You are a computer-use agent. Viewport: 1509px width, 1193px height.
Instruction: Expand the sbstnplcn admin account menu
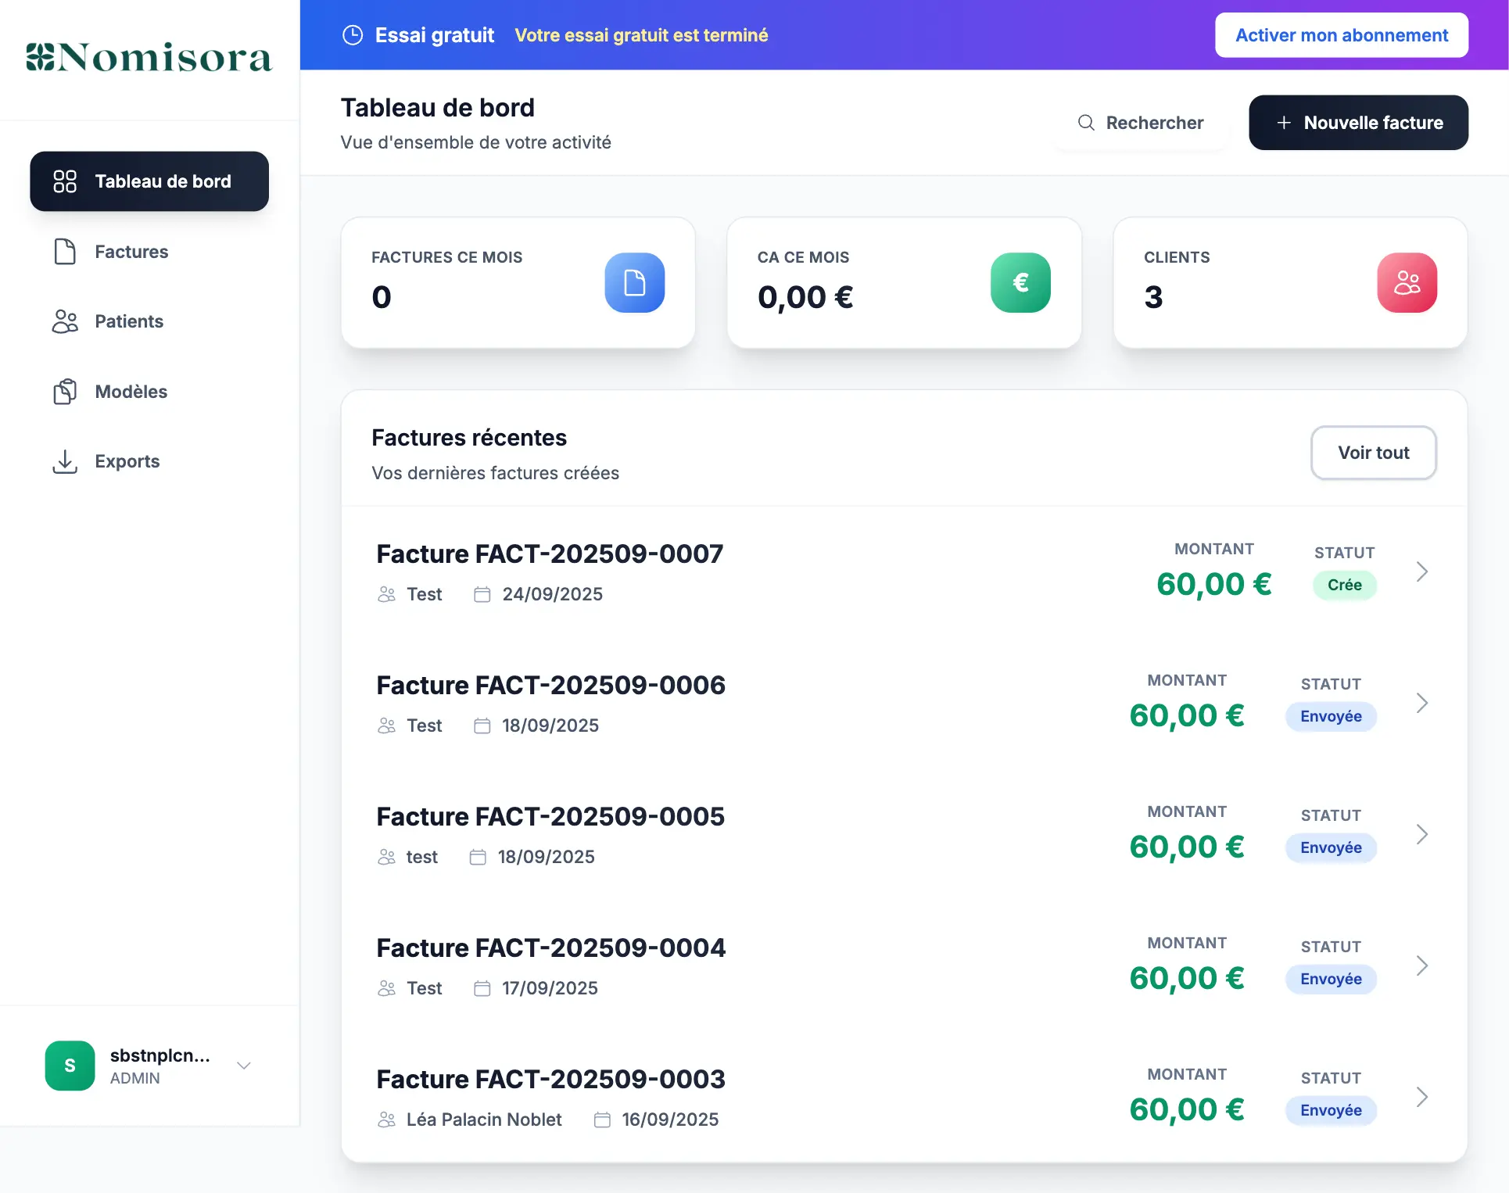[x=243, y=1065]
